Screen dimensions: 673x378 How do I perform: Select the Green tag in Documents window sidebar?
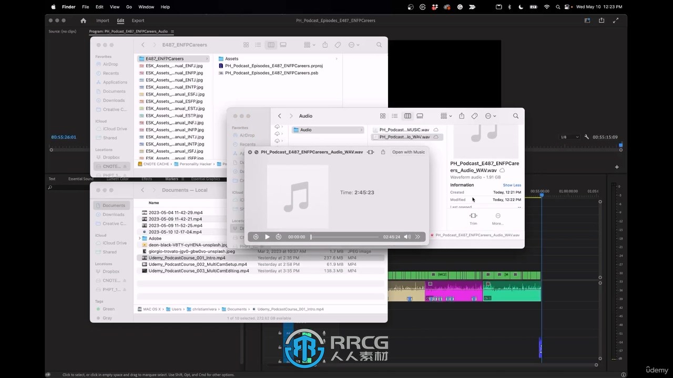tap(109, 309)
